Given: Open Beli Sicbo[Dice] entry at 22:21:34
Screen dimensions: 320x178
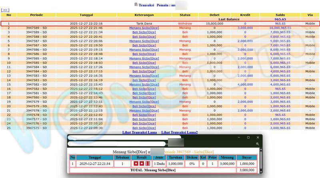Looking at the screenshot, I should point(144,33).
